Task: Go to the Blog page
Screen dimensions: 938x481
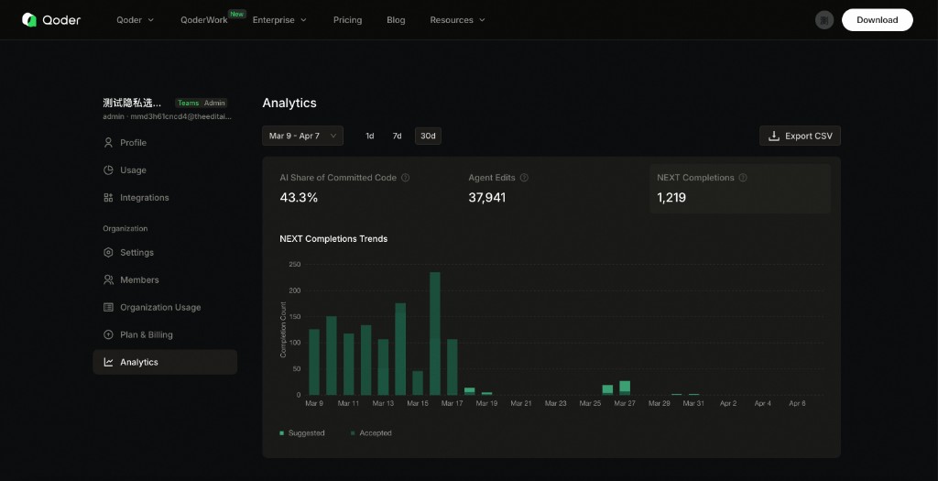Action: 396,20
